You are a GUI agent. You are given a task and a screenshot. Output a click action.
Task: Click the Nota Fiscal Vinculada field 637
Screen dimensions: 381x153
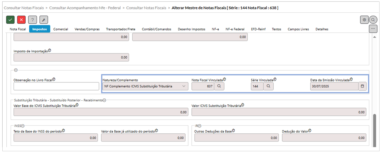point(203,86)
